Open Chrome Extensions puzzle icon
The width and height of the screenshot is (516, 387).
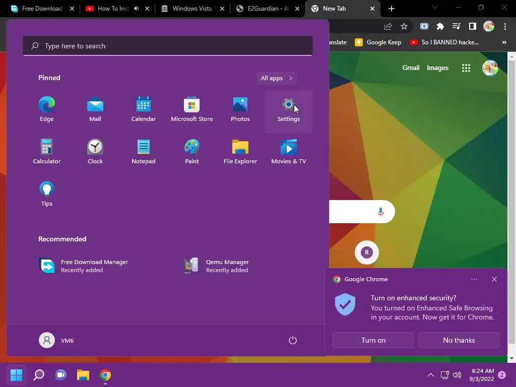click(440, 27)
